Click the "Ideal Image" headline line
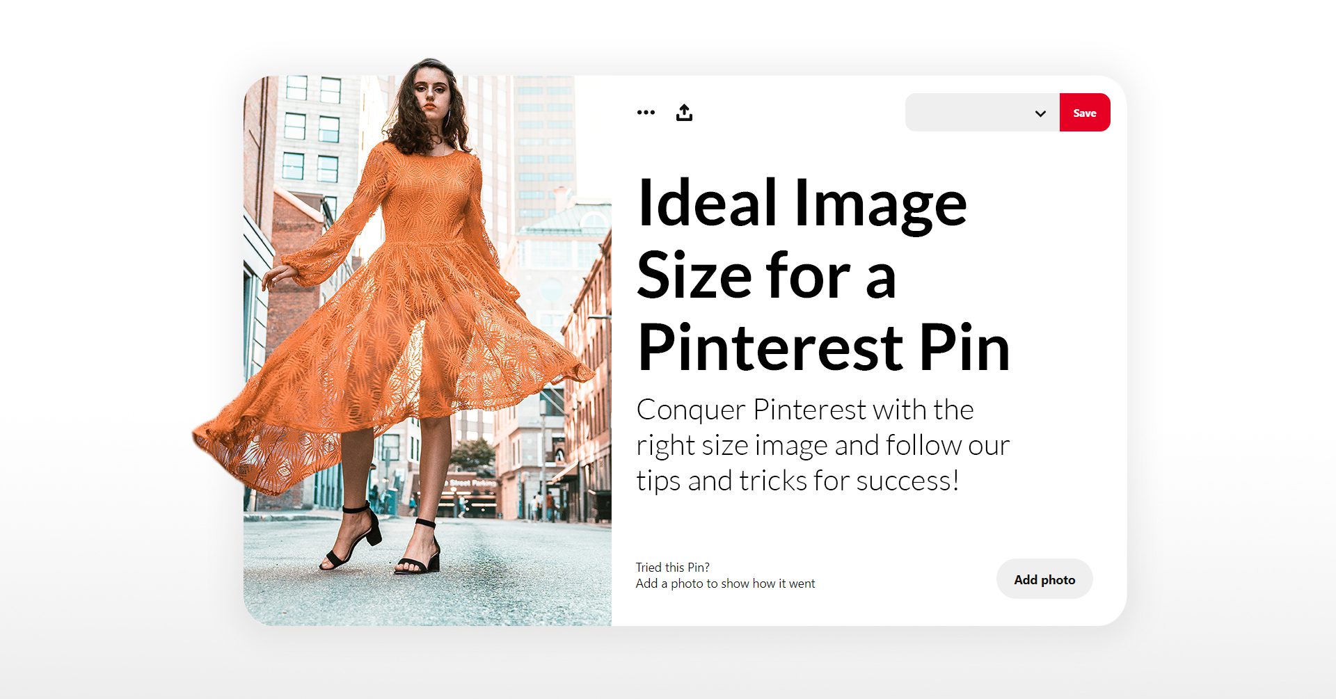The image size is (1336, 699). [x=802, y=203]
